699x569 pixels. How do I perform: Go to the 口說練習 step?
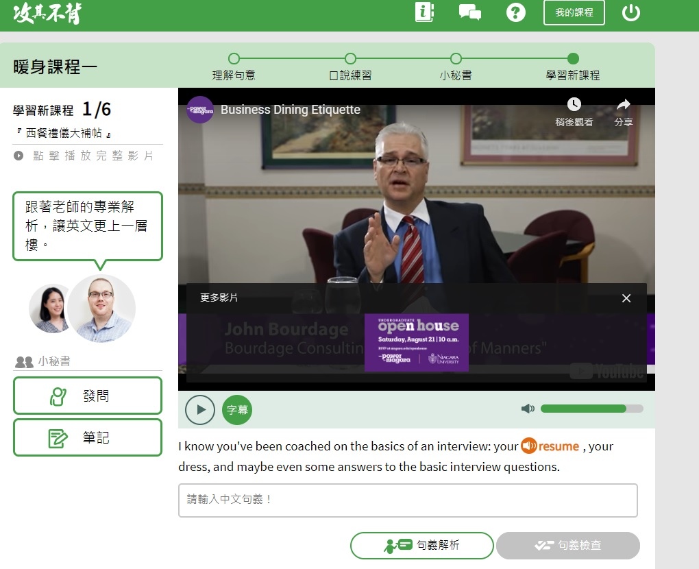point(350,67)
